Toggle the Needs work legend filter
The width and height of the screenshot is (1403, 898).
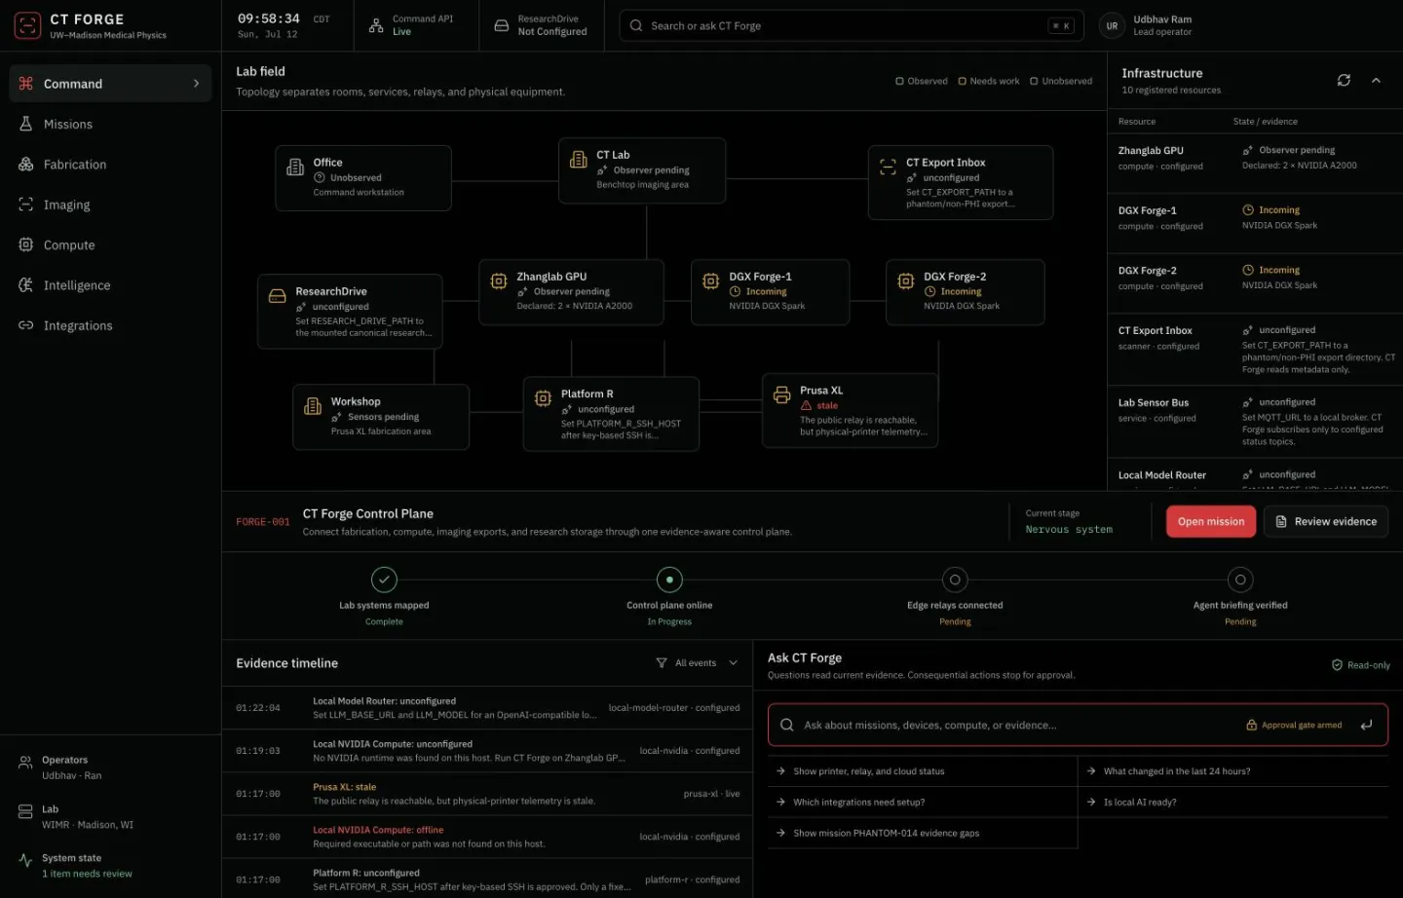[x=989, y=81]
